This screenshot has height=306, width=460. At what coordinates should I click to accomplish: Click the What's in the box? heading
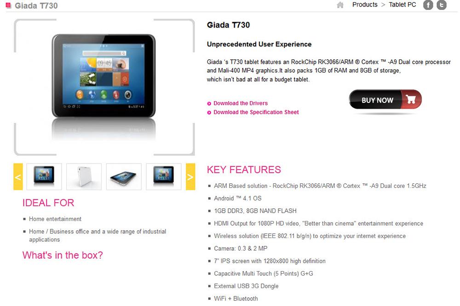pos(63,255)
